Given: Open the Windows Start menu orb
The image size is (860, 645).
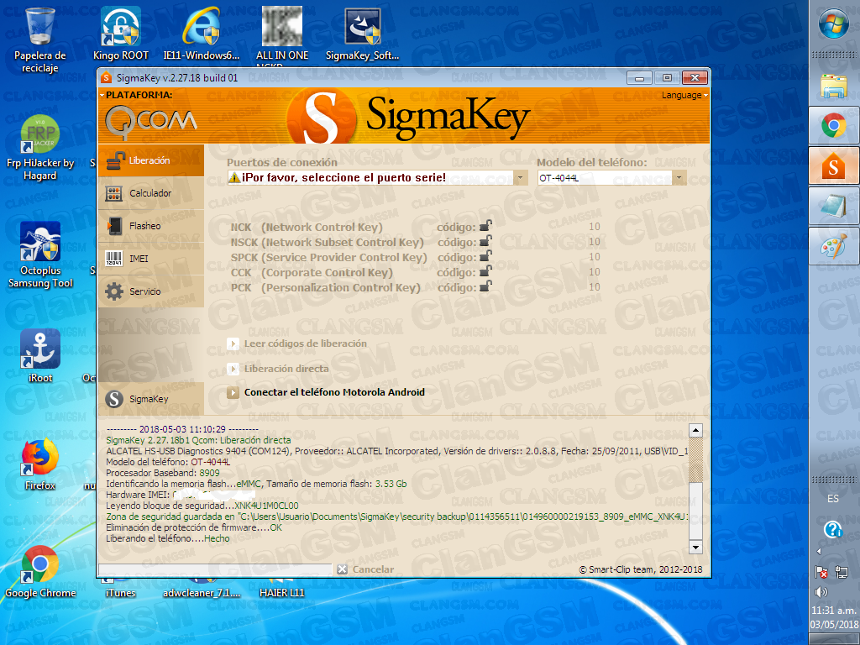Looking at the screenshot, I should [833, 23].
